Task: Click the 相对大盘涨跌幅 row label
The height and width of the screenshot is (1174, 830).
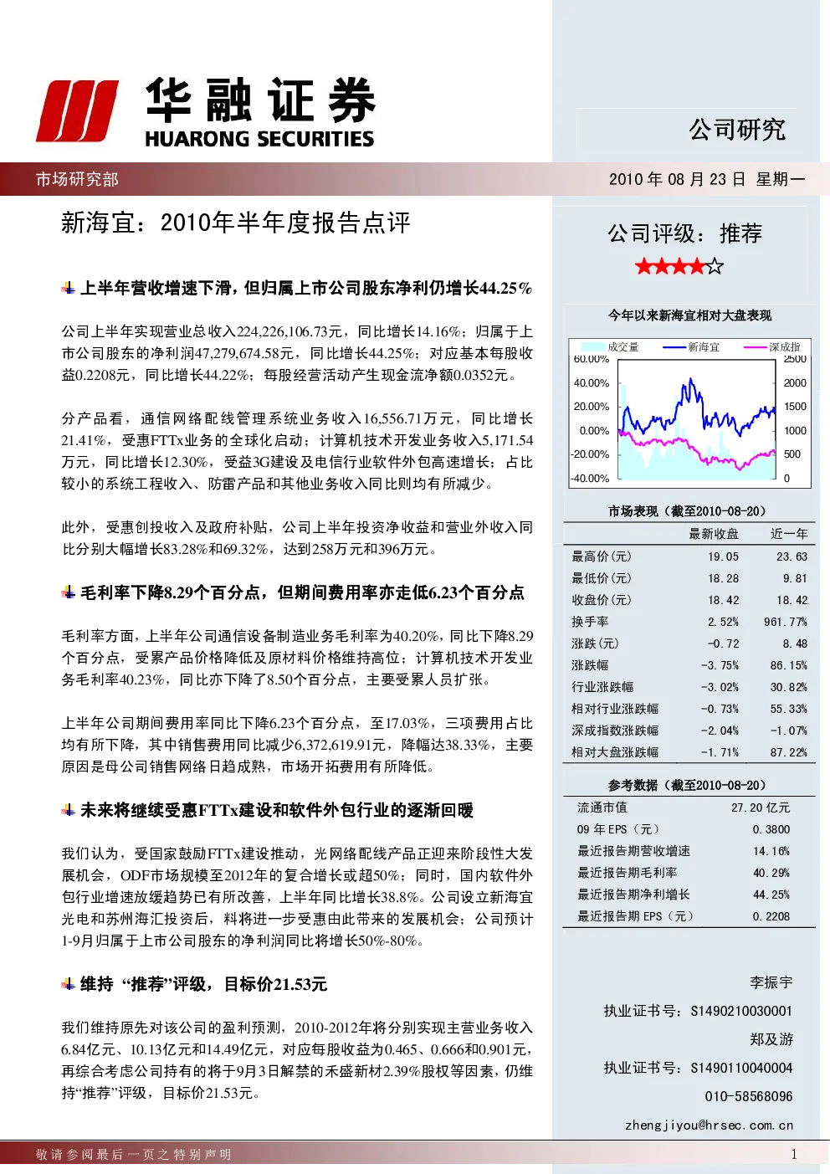Action: pos(615,752)
